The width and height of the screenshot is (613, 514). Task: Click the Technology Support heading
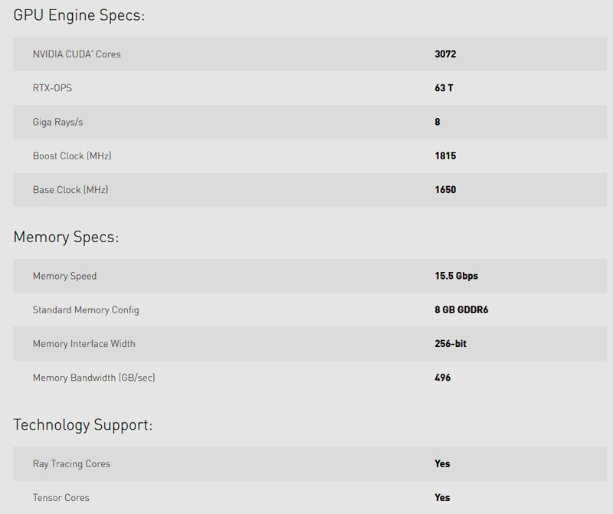tap(83, 424)
